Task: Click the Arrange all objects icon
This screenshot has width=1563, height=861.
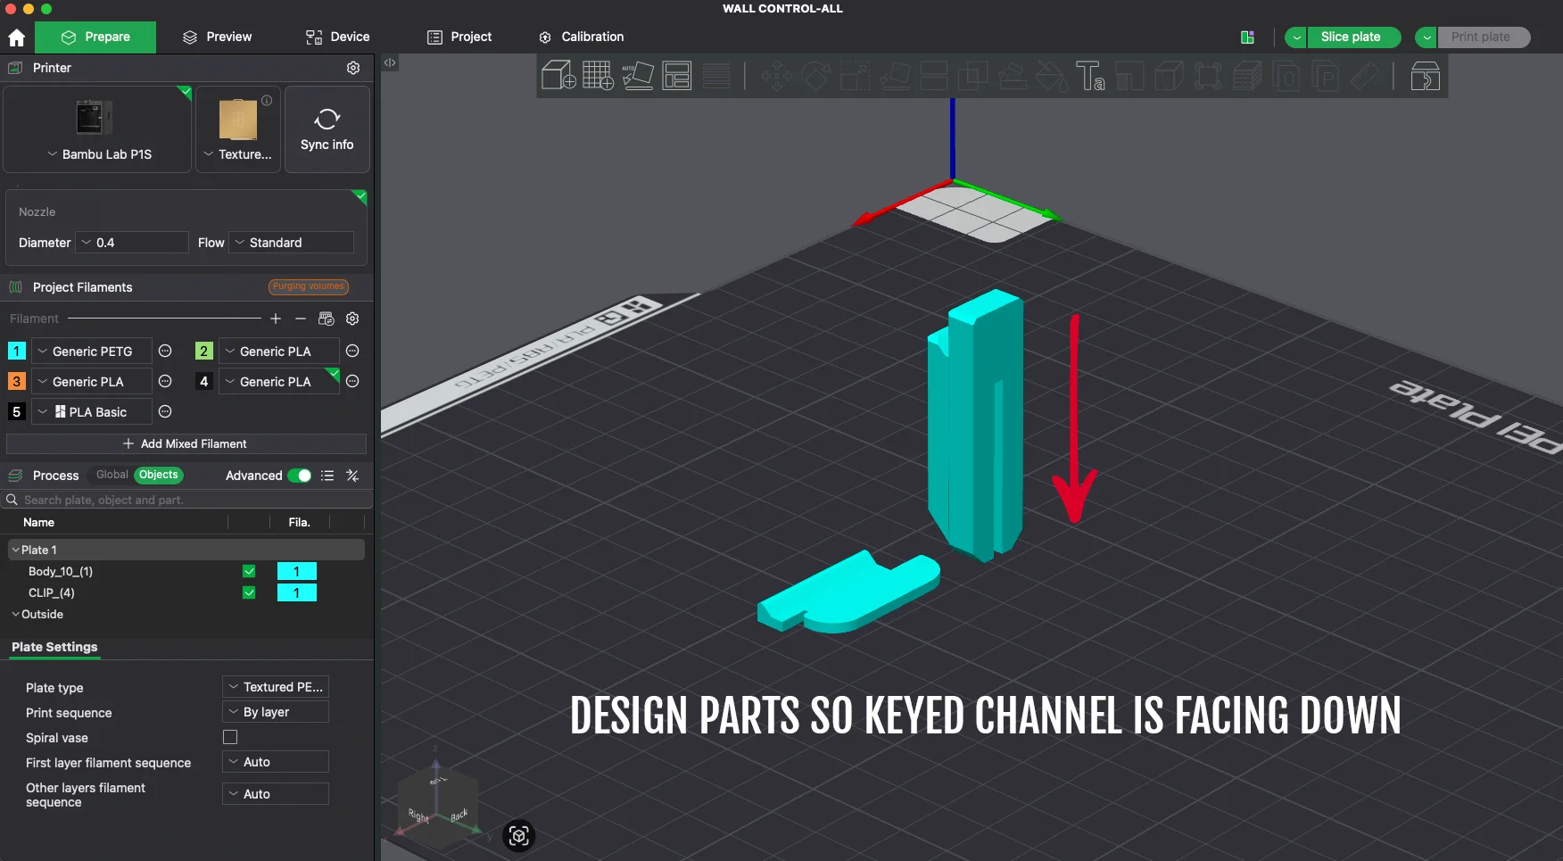Action: point(676,76)
